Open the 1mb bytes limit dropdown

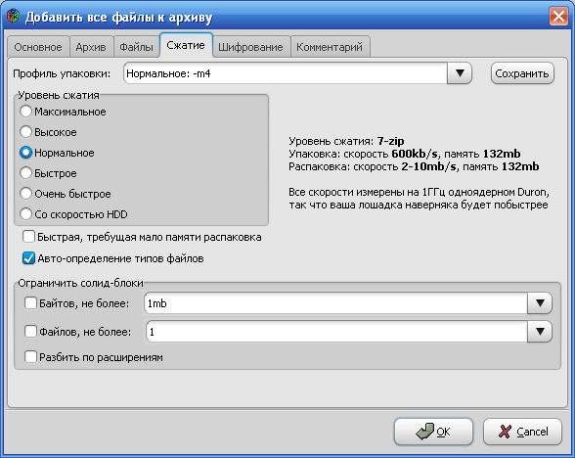tap(540, 303)
